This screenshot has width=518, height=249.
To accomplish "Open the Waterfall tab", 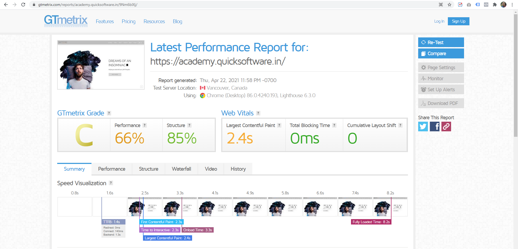I will [x=182, y=169].
